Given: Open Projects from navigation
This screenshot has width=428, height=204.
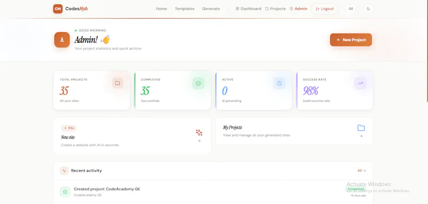Looking at the screenshot, I should (276, 9).
